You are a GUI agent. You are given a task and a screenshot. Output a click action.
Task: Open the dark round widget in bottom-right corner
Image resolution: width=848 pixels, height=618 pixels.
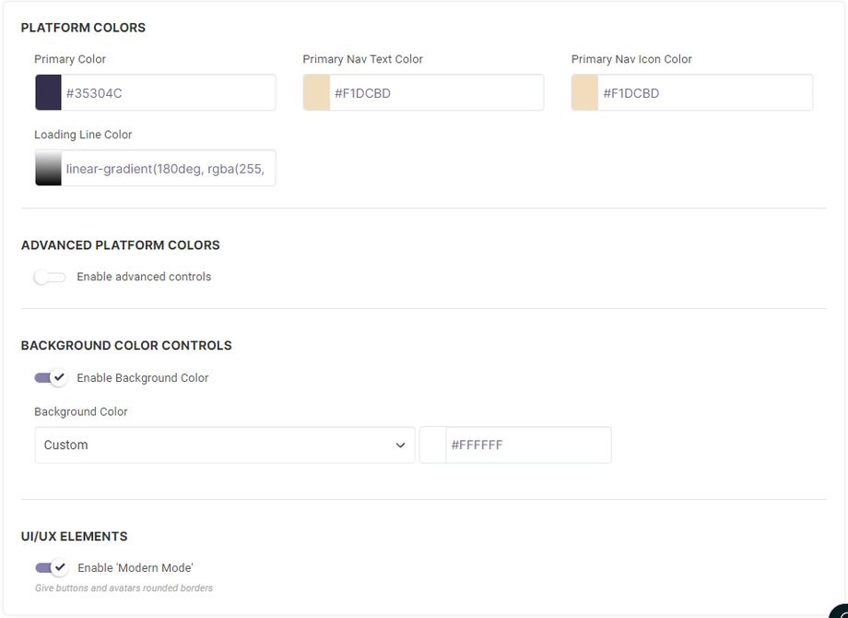[839, 611]
